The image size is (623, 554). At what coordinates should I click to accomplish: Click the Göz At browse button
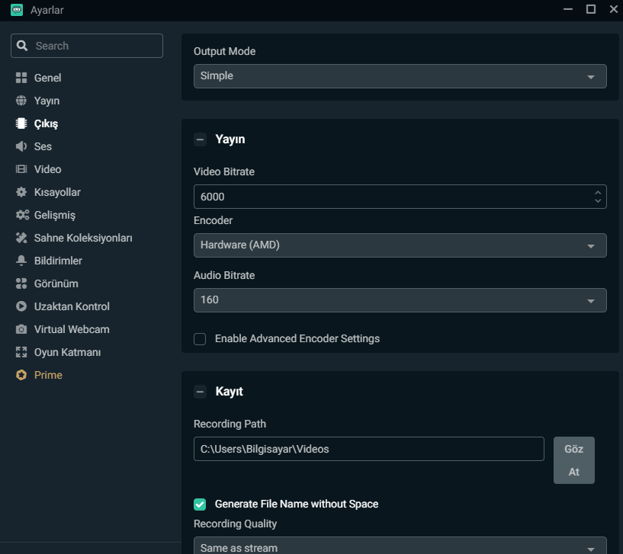pos(573,460)
